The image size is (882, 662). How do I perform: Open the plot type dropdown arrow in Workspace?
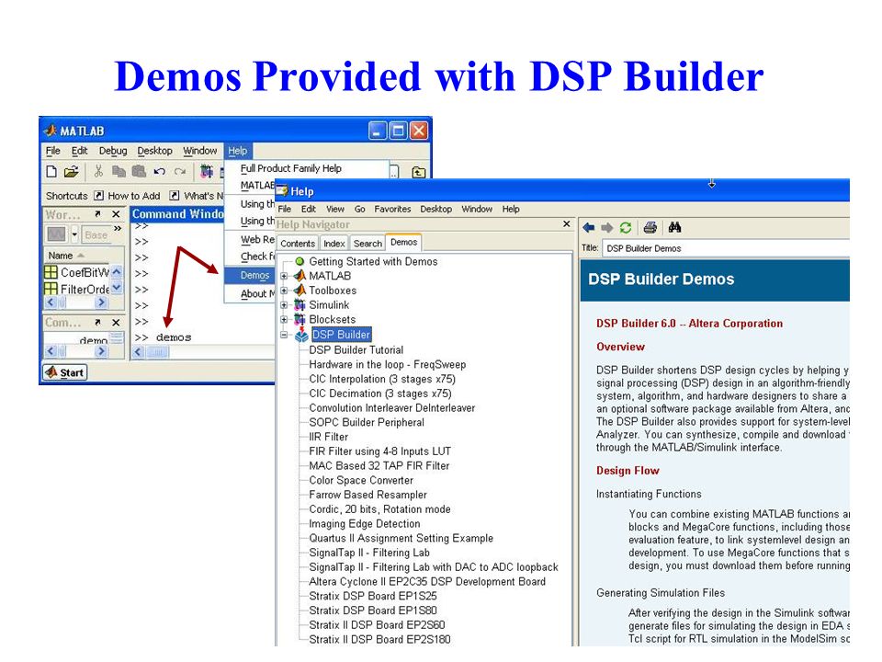coord(74,234)
